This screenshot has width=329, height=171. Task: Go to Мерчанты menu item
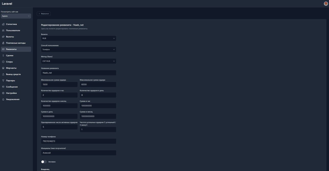click(11, 68)
